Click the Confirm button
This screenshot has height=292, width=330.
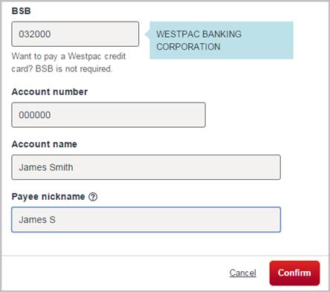tap(294, 273)
